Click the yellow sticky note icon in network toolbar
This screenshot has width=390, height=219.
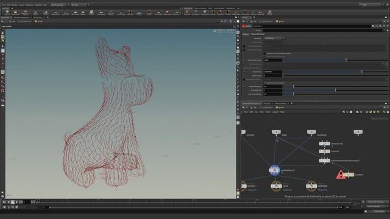tap(370, 112)
